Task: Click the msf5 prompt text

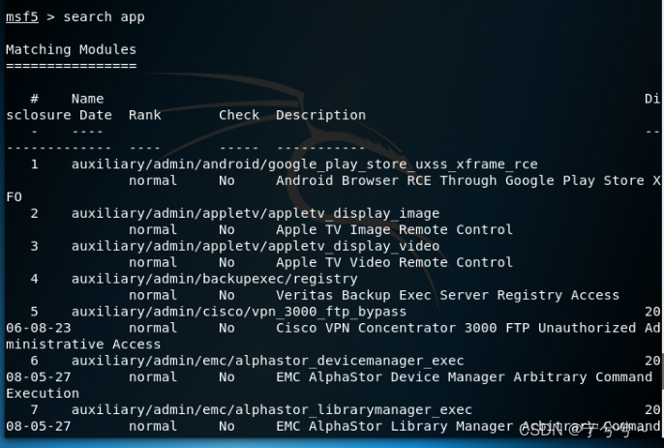Action: pyautogui.click(x=22, y=17)
